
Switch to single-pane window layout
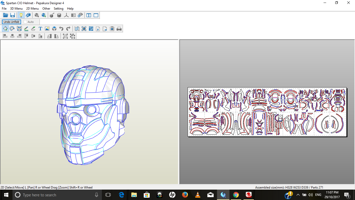click(x=96, y=15)
